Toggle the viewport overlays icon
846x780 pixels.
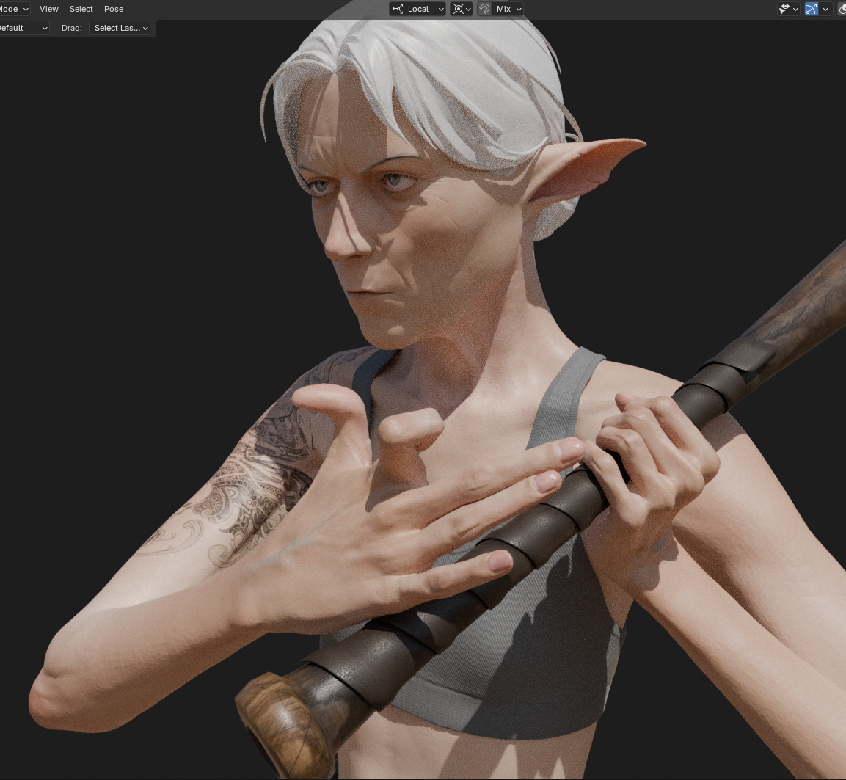842,9
